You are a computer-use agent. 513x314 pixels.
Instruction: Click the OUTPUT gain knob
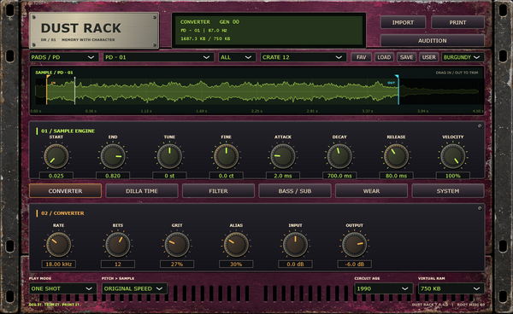(x=354, y=245)
